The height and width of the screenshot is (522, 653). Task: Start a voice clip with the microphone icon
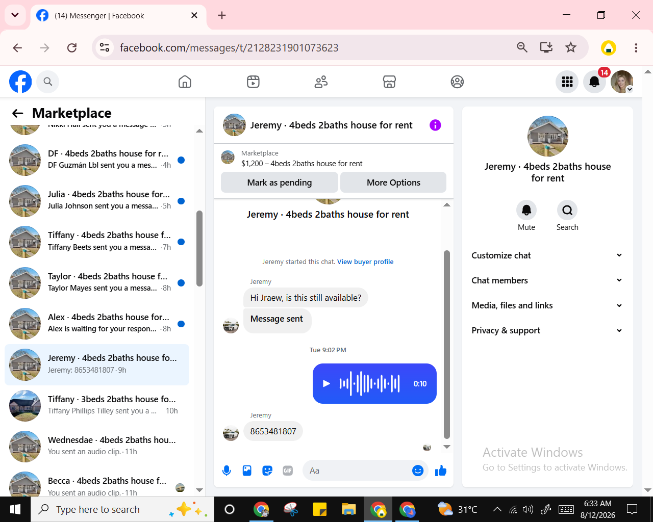tap(227, 471)
